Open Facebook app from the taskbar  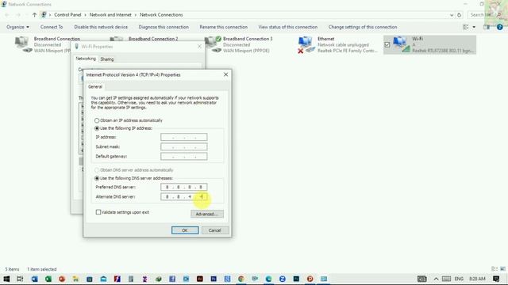tap(172, 279)
